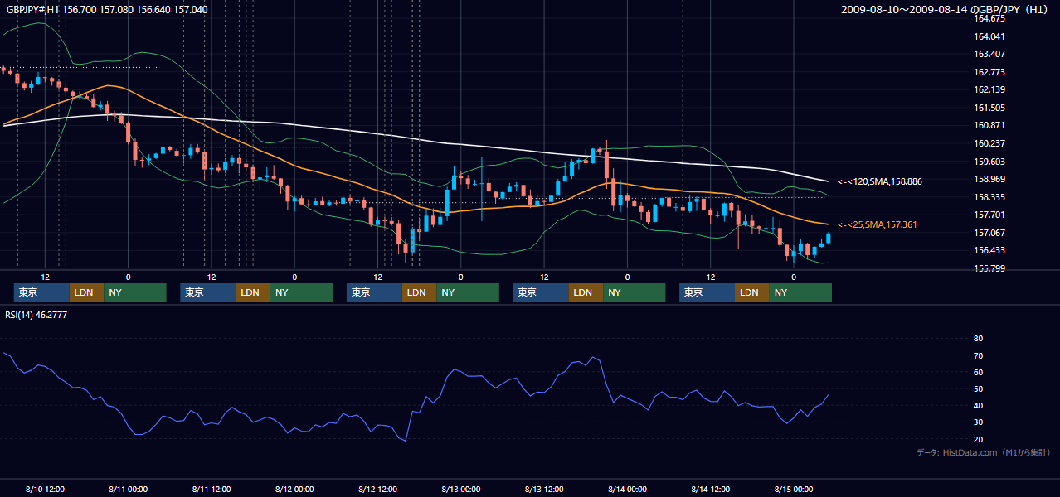Click RSI axis level 40
Screen dimensions: 1060x497
pyautogui.click(x=978, y=405)
